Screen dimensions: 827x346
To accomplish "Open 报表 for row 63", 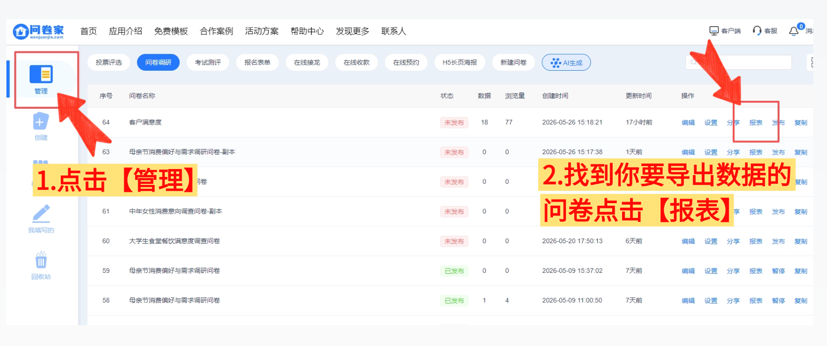I will (756, 152).
